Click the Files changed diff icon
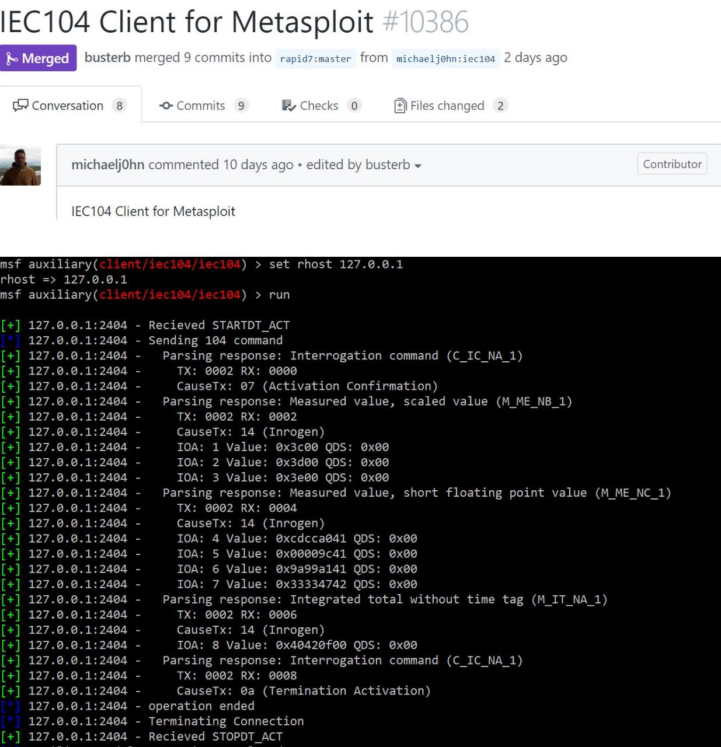721x747 pixels. point(400,106)
